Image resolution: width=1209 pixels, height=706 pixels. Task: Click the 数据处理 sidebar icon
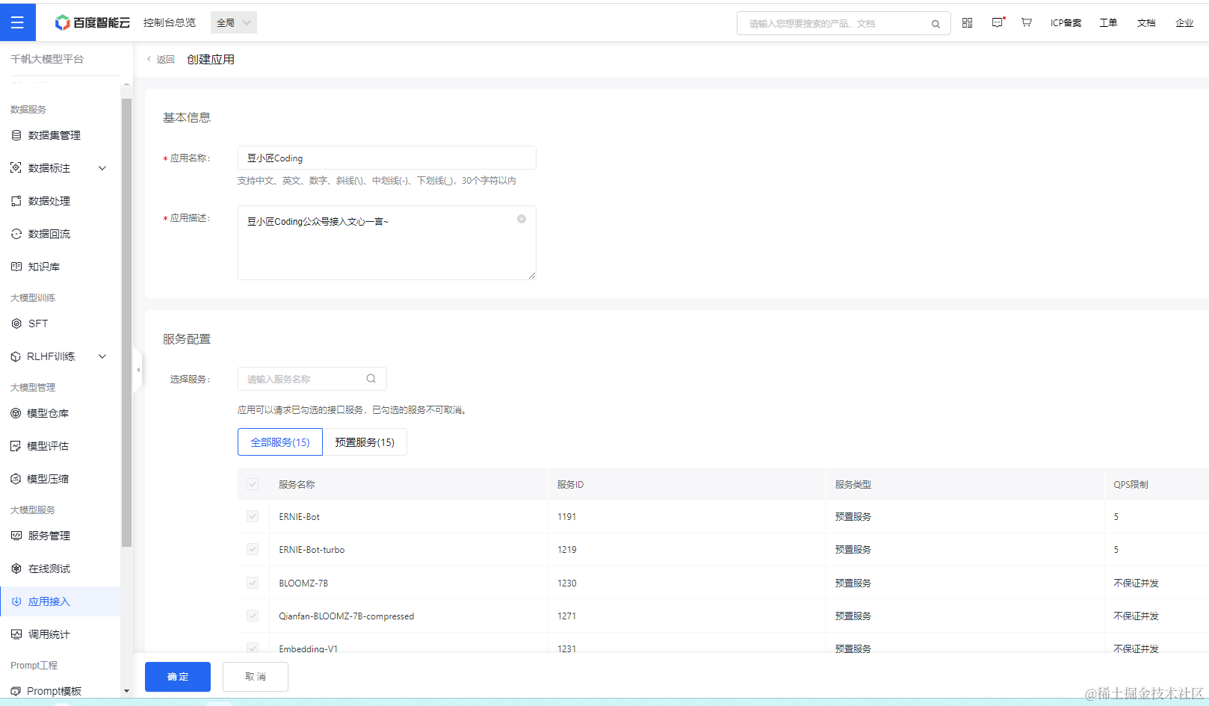(x=16, y=201)
